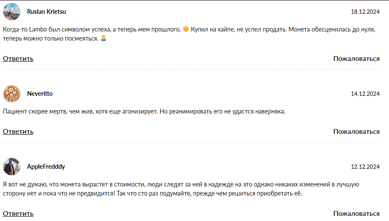This screenshot has height=221, width=389.
Task: Click AppleFredddy's profile avatar
Action: click(12, 167)
